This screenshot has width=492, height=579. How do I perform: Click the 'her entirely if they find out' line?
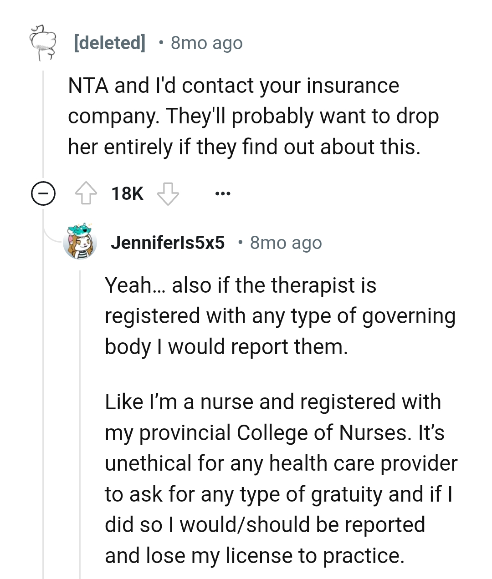[x=244, y=147]
